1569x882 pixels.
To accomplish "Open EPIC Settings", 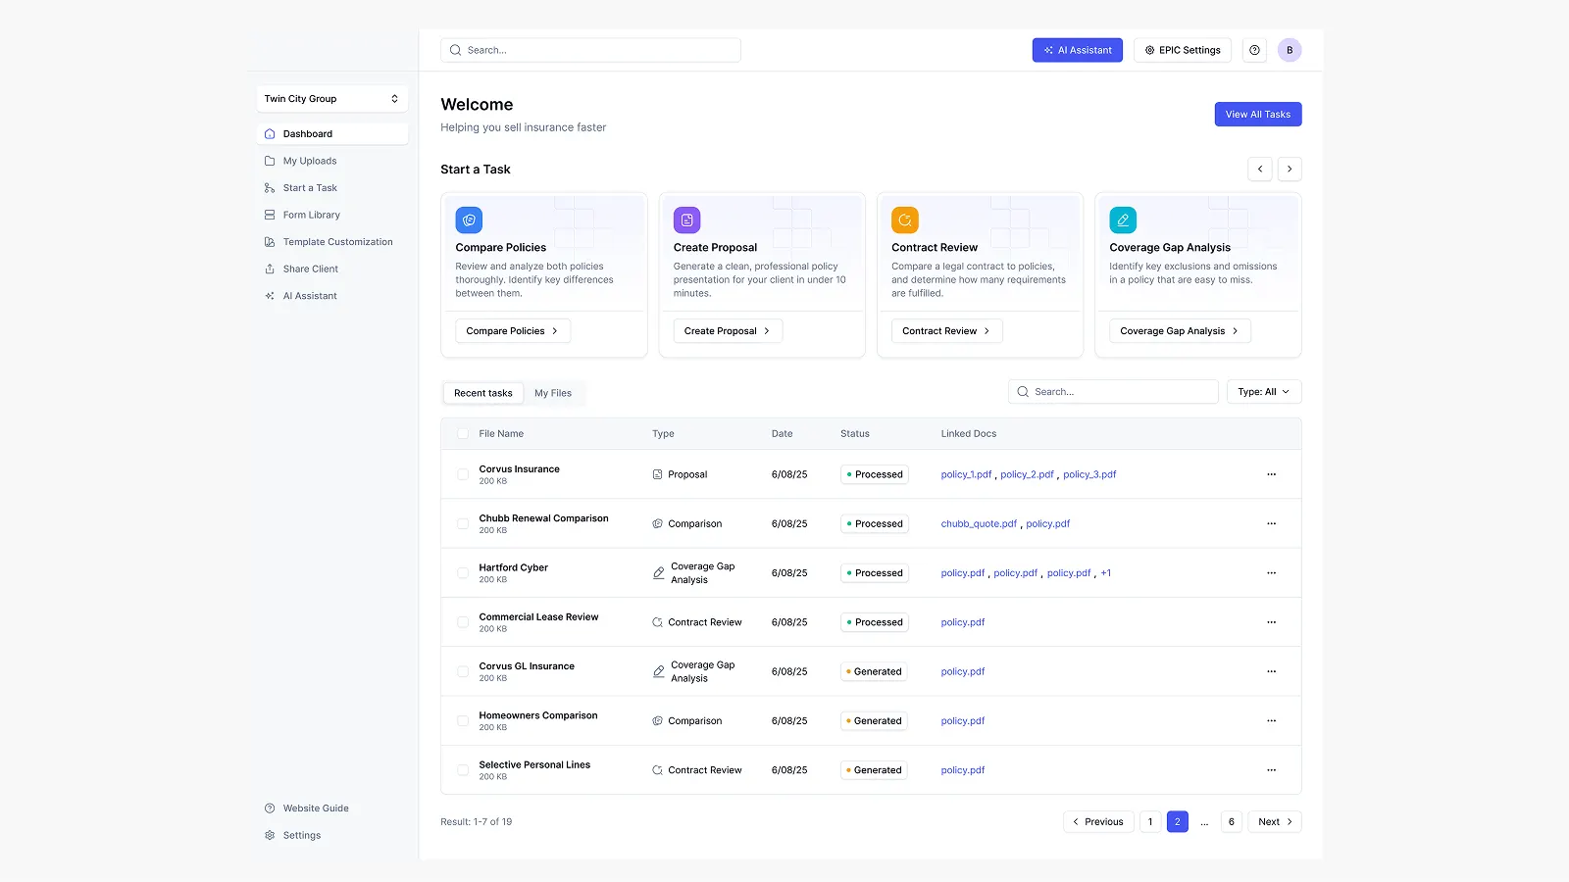I will (x=1183, y=50).
